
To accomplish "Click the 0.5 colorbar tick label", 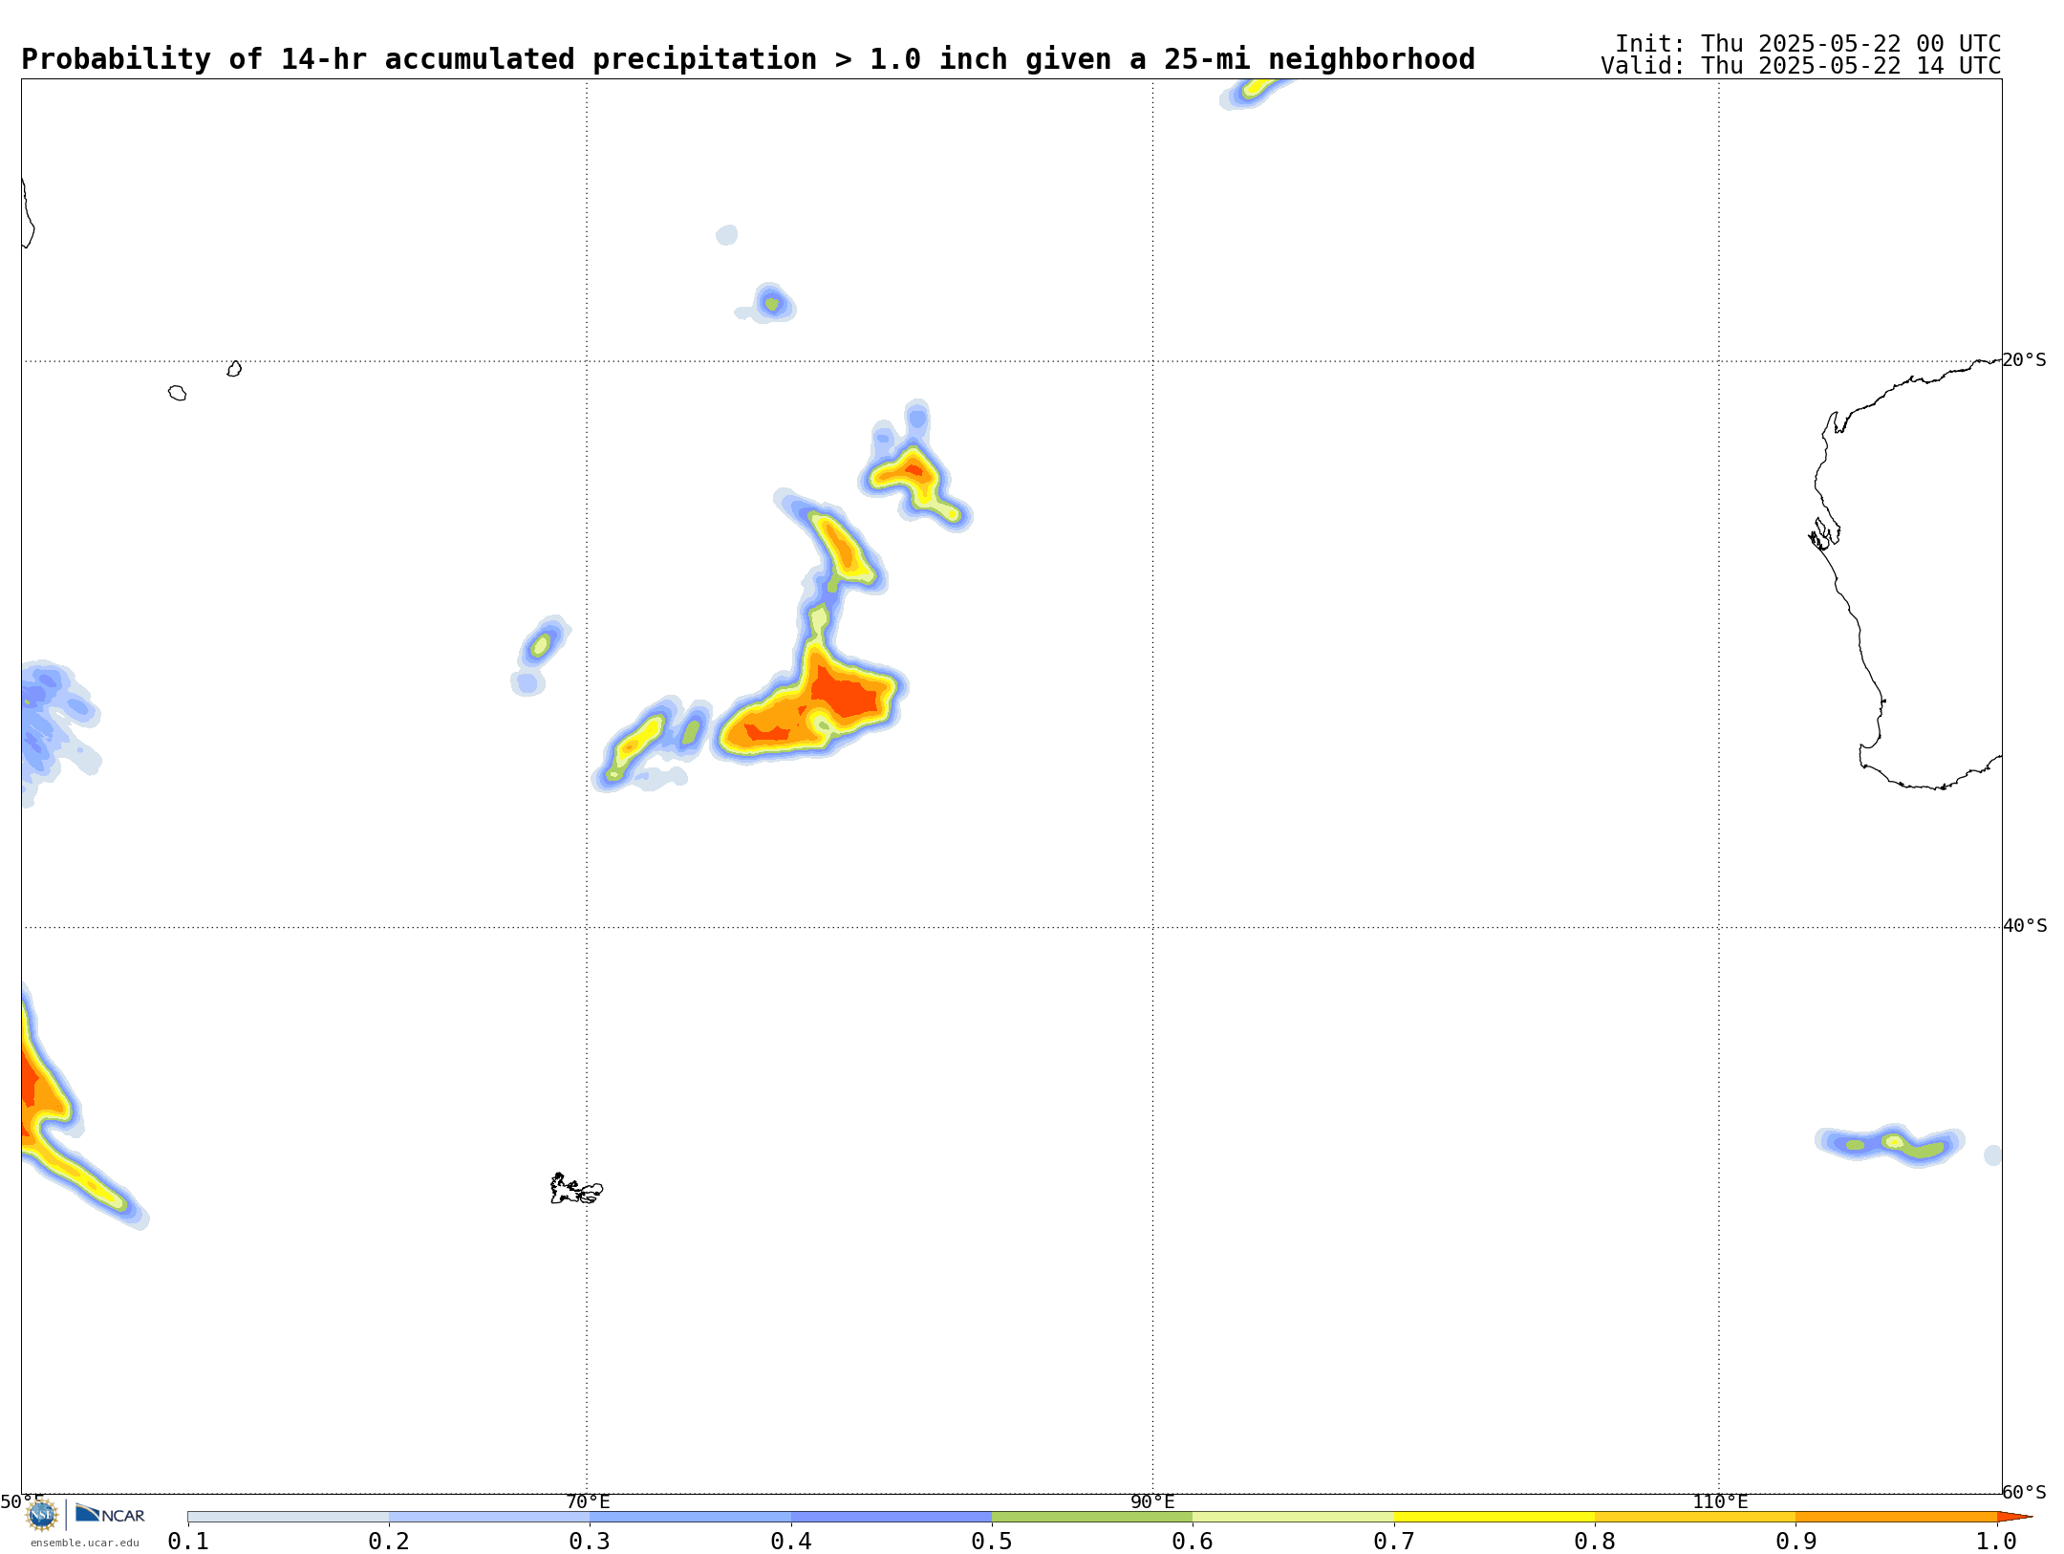I will click(992, 1541).
